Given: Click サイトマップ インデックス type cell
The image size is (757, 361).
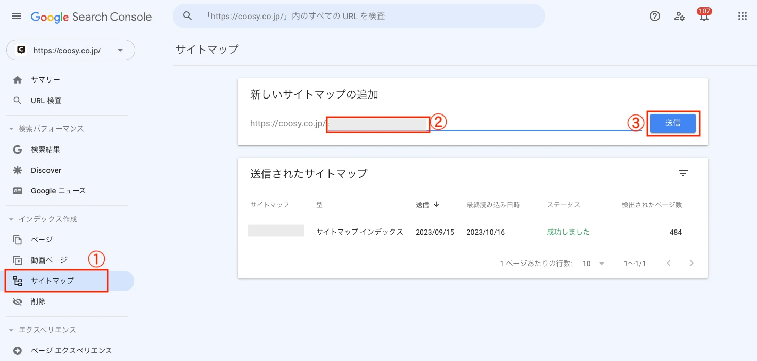Looking at the screenshot, I should 359,232.
